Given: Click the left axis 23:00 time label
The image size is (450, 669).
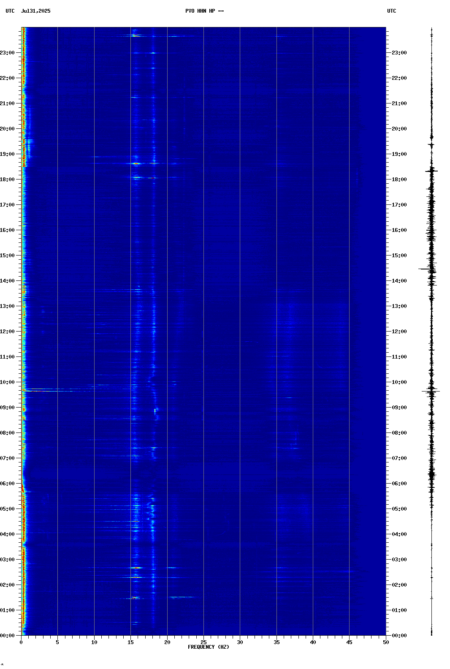Looking at the screenshot, I should (7, 53).
